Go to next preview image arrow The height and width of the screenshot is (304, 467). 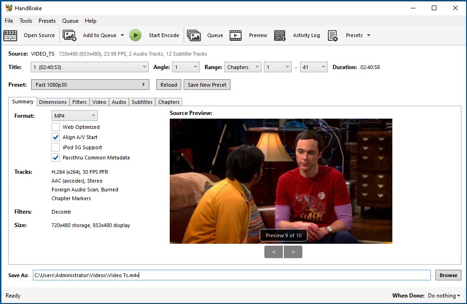tap(293, 252)
